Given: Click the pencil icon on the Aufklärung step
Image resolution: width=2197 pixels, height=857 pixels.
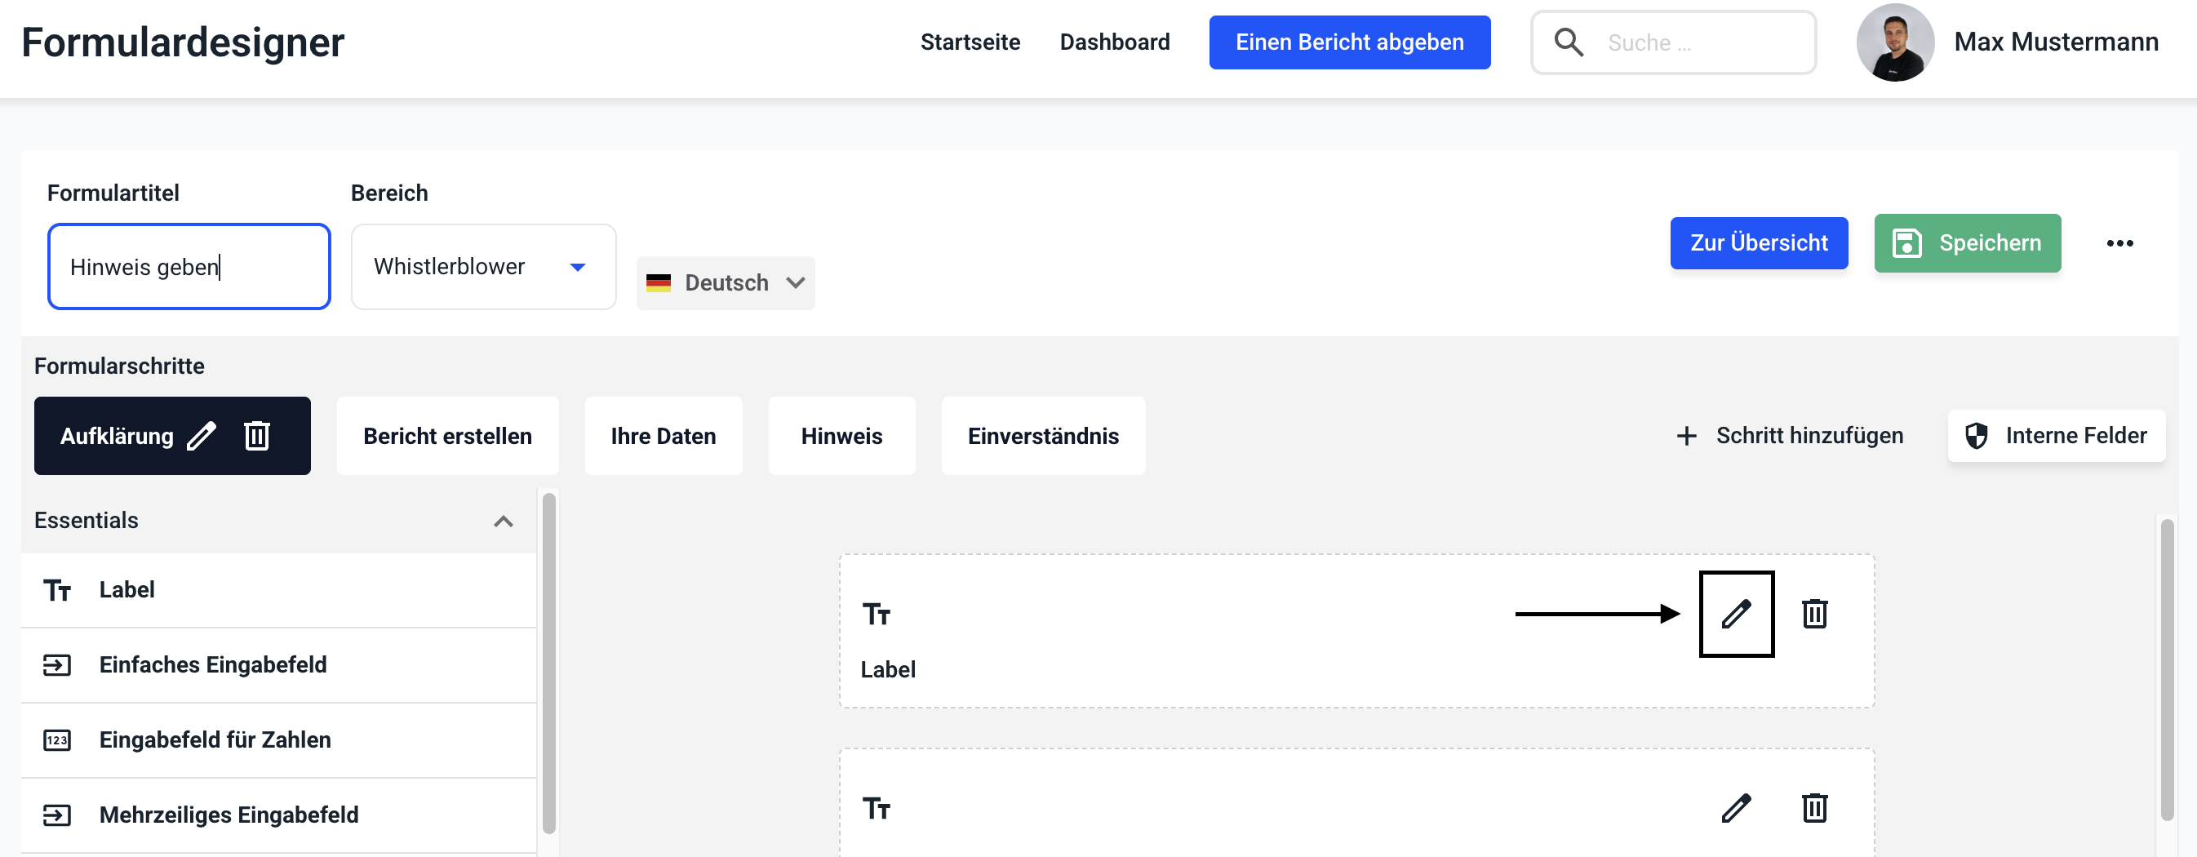Looking at the screenshot, I should (x=202, y=436).
